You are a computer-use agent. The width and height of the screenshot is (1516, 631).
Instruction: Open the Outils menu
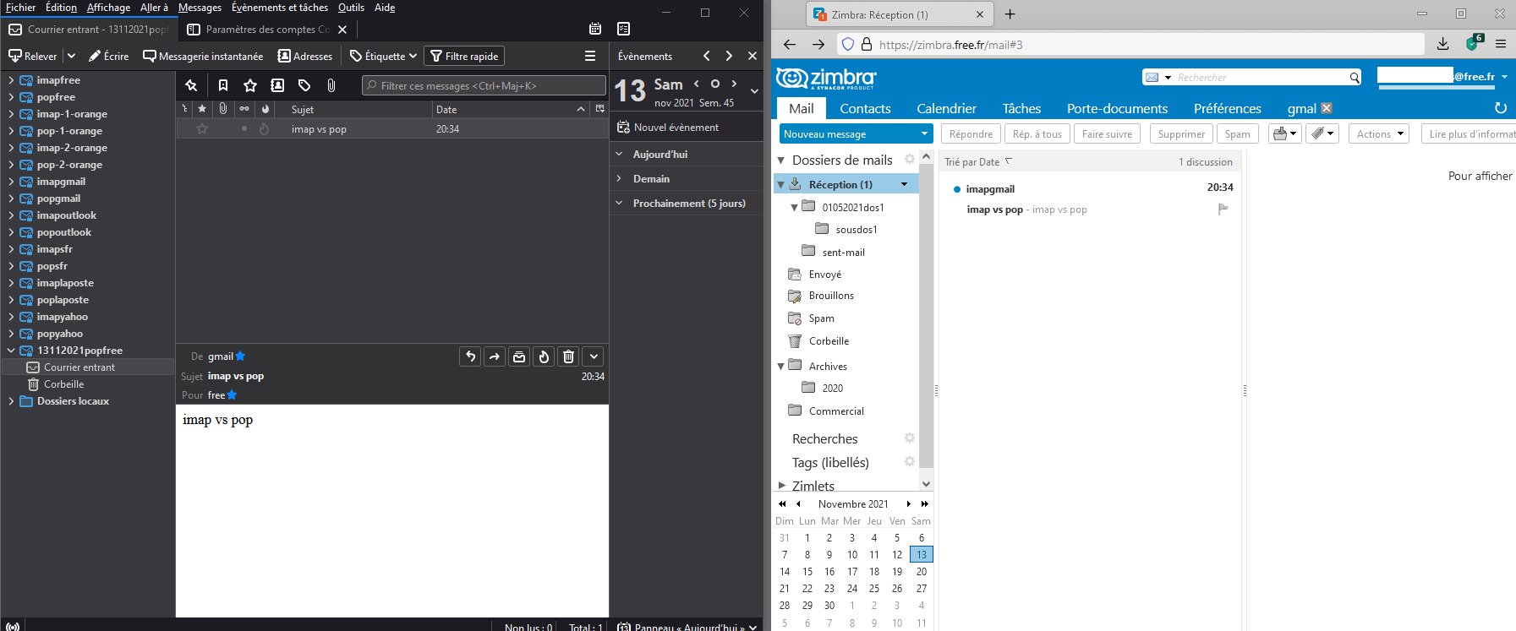tap(351, 8)
